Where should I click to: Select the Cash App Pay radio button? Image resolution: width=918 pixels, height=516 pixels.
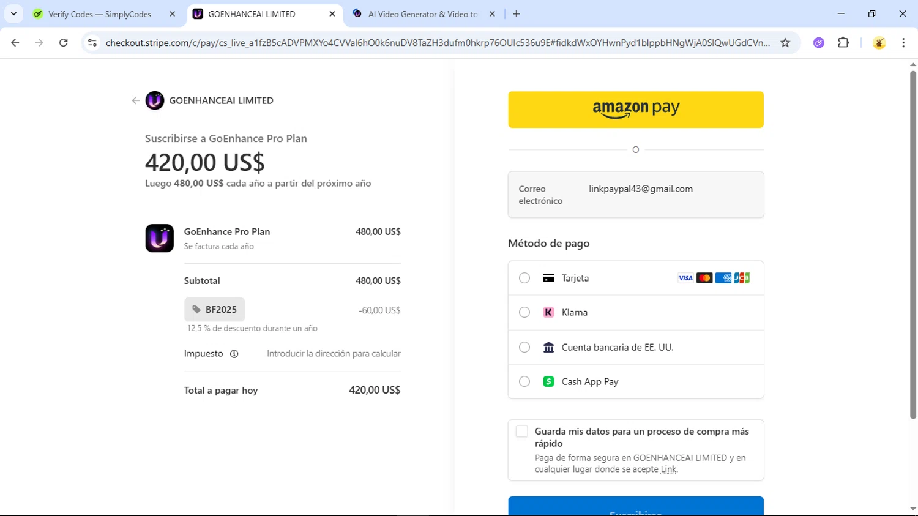tap(524, 381)
